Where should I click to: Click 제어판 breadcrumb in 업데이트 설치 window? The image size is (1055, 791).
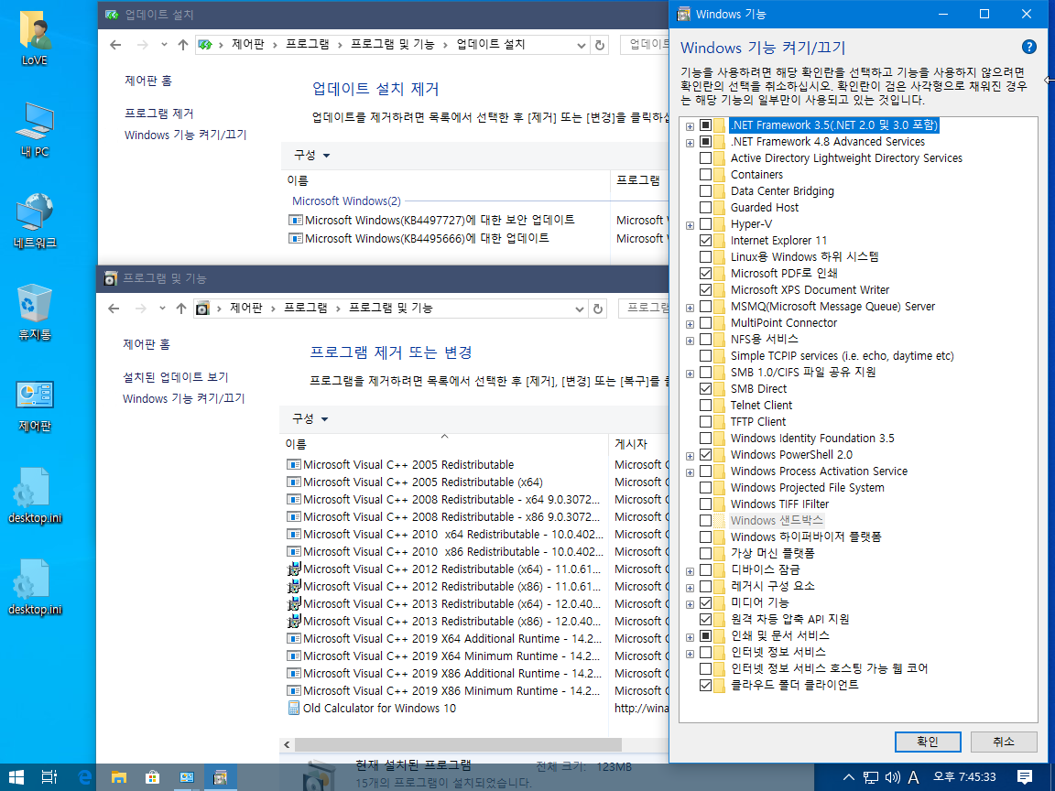[247, 44]
